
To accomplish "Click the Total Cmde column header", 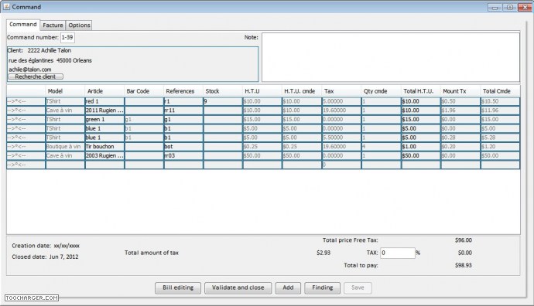I will pyautogui.click(x=500, y=91).
